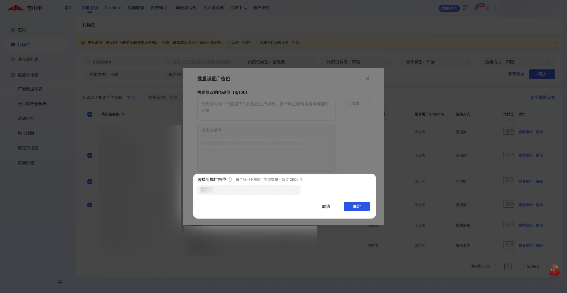The width and height of the screenshot is (567, 293).
Task: Open the 账户信息 top menu
Action: pos(261,8)
